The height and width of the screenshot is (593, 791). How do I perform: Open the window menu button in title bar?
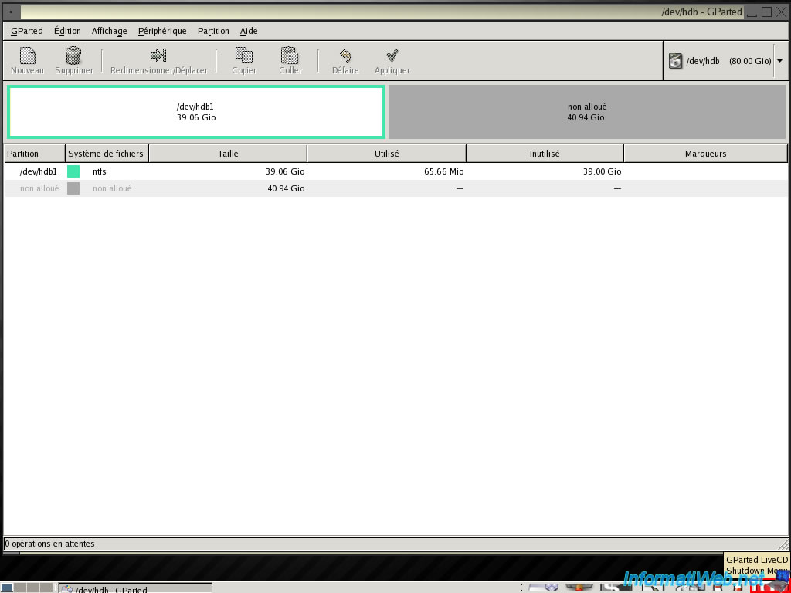coord(11,12)
